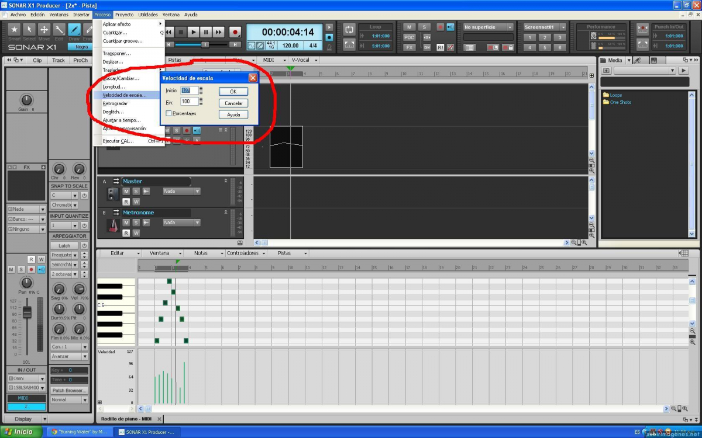Select the Smart tool
The width and height of the screenshot is (702, 438).
[x=14, y=29]
